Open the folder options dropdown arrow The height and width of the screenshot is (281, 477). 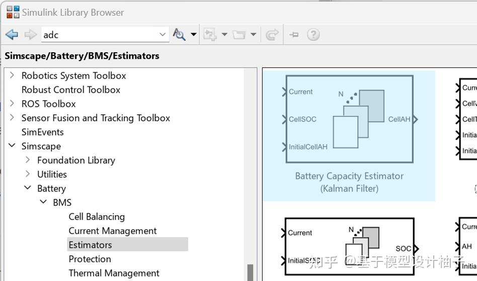[x=254, y=34]
